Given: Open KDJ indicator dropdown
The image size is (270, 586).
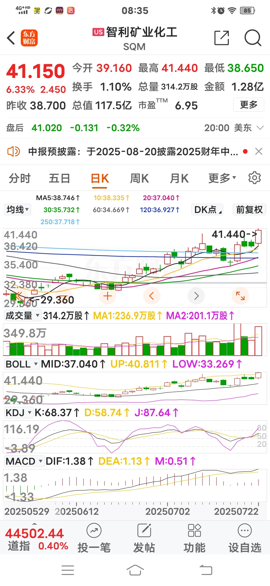Looking at the screenshot, I should (x=18, y=412).
